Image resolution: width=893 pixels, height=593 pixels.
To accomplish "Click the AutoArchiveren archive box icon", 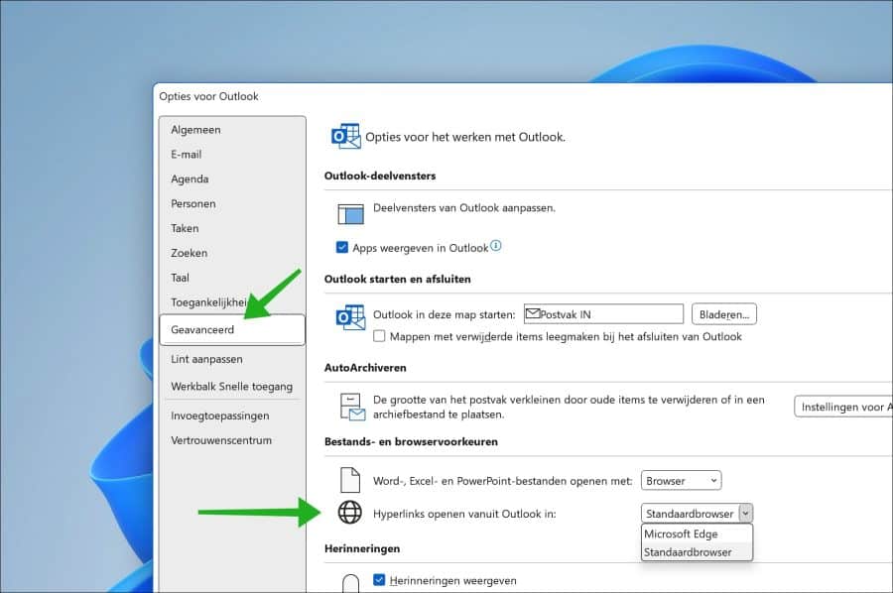I will [352, 407].
